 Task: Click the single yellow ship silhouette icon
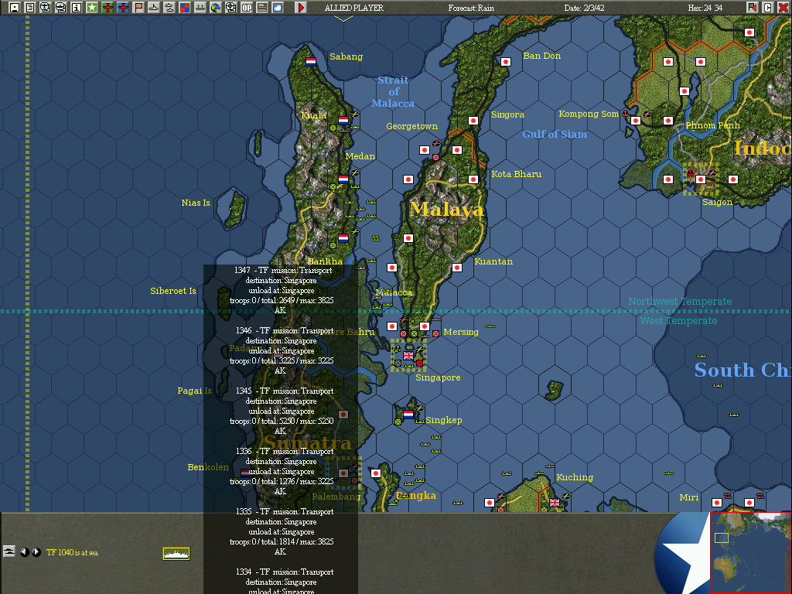click(x=154, y=8)
